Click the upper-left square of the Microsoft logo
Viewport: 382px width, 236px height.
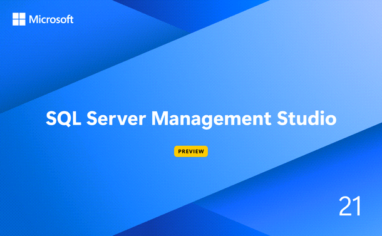(x=16, y=16)
